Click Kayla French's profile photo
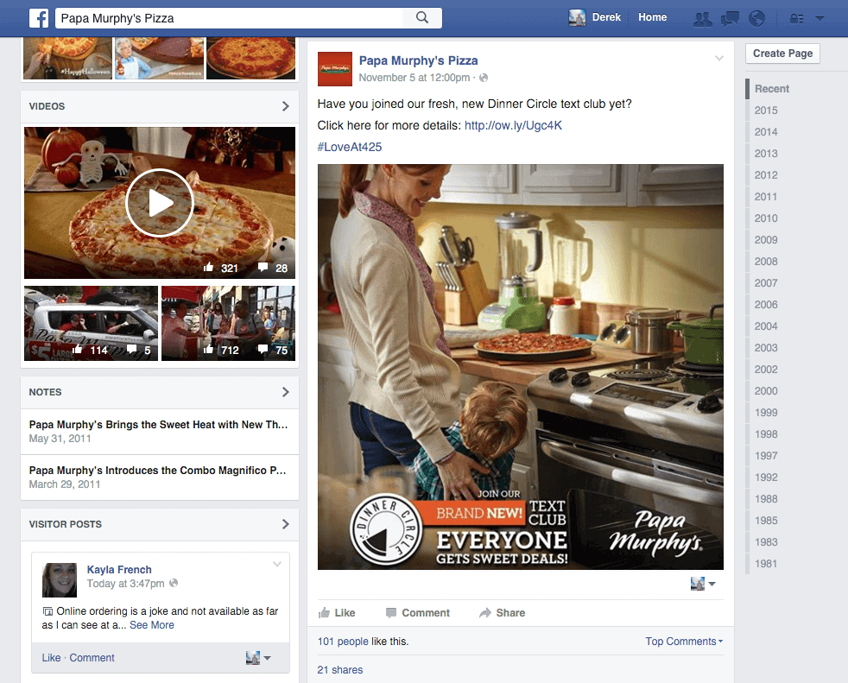This screenshot has width=848, height=683. coord(60,579)
